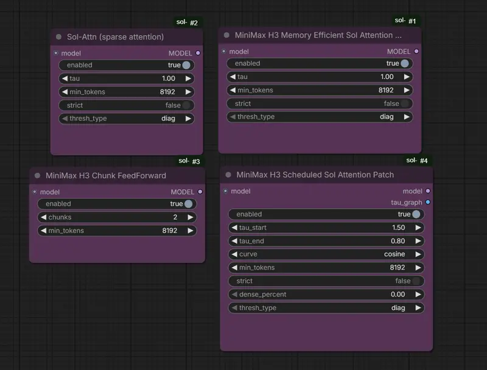Click the 'sol- #3' badge
This screenshot has height=370, width=487.
pyautogui.click(x=189, y=161)
